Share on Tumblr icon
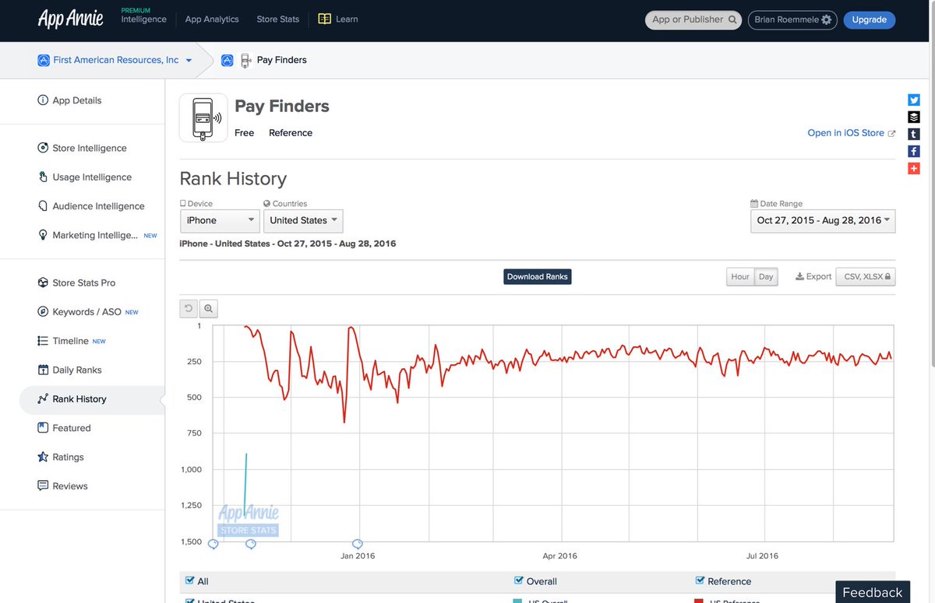 914,134
